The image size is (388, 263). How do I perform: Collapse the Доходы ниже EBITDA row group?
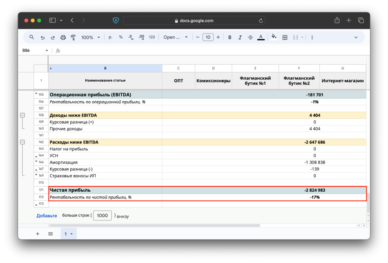click(22, 115)
